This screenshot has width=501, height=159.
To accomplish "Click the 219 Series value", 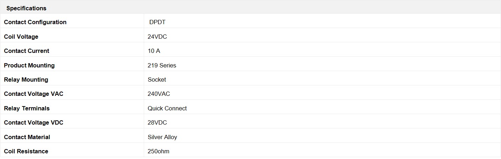I will (162, 65).
